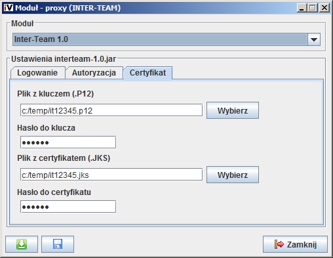This screenshot has width=333, height=258.
Task: Switch to the Logowanie tab
Action: tap(37, 73)
